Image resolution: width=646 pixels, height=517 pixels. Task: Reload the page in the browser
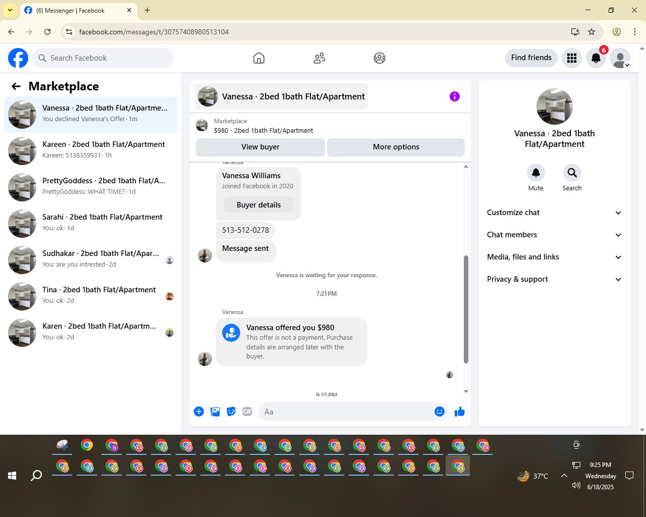[x=47, y=32]
